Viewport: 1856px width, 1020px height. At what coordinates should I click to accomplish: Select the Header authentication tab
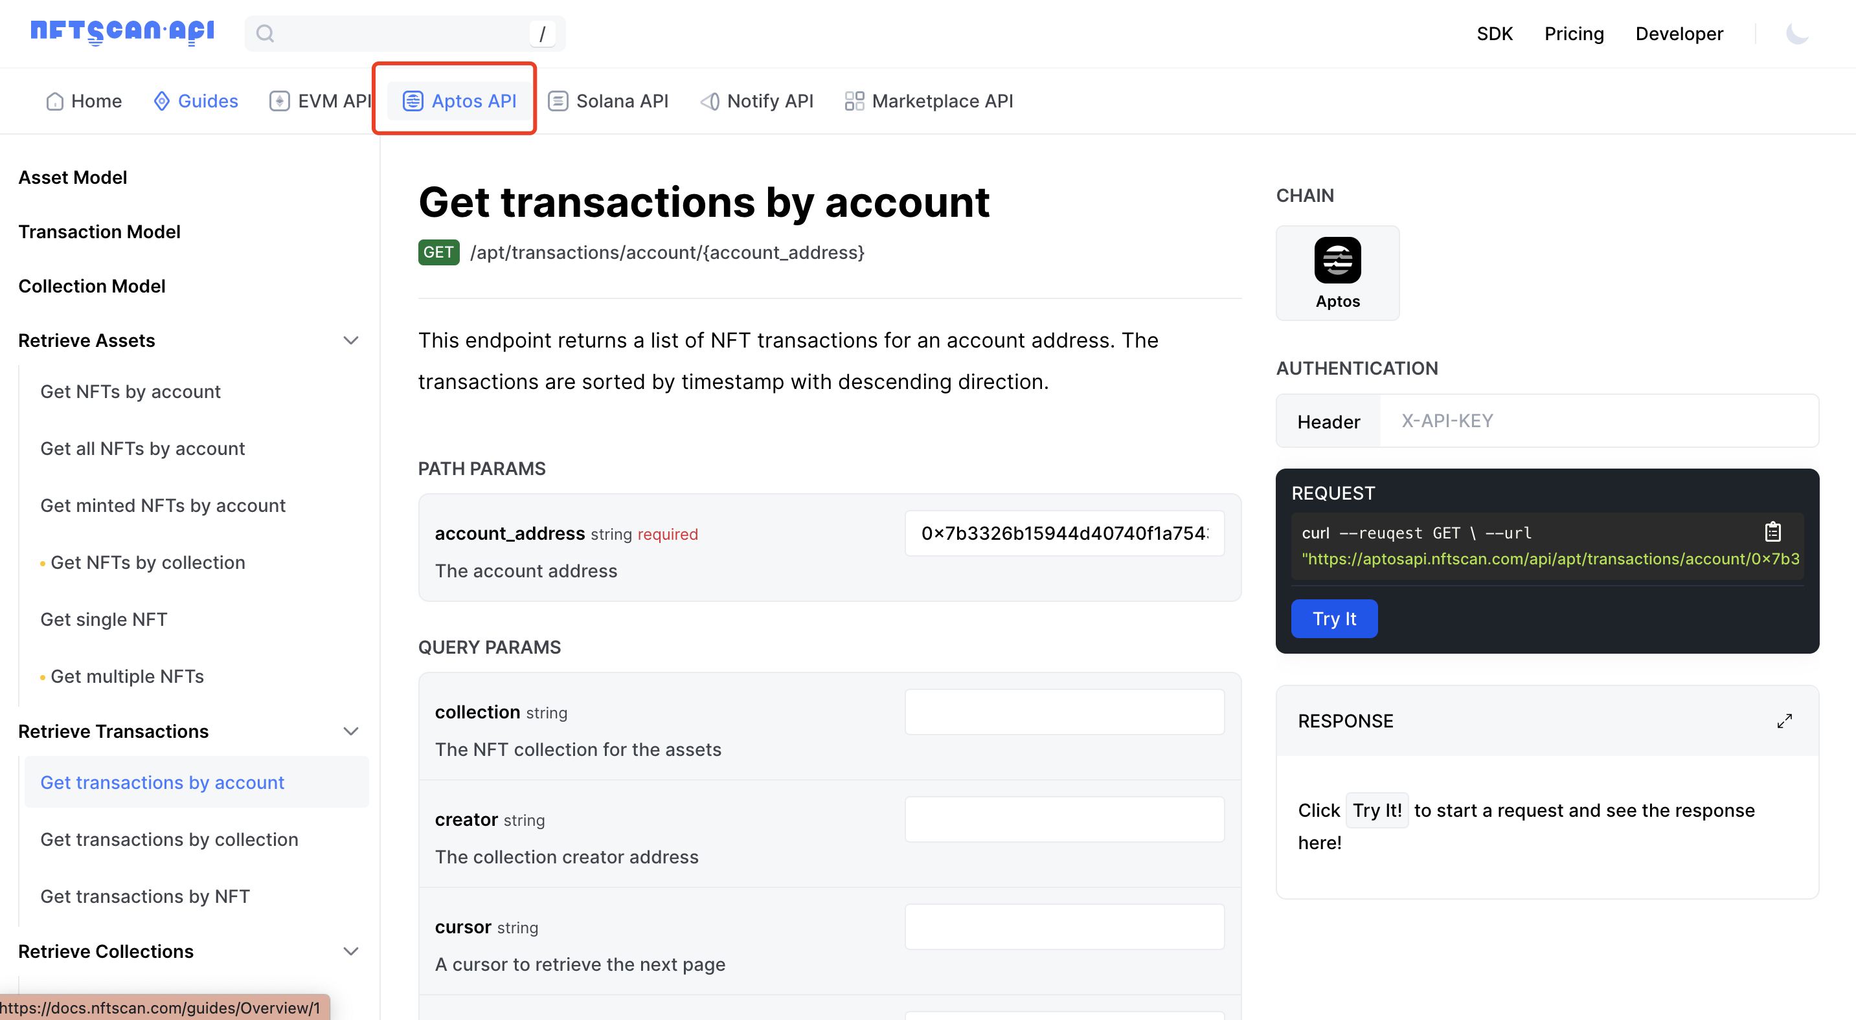click(x=1328, y=421)
